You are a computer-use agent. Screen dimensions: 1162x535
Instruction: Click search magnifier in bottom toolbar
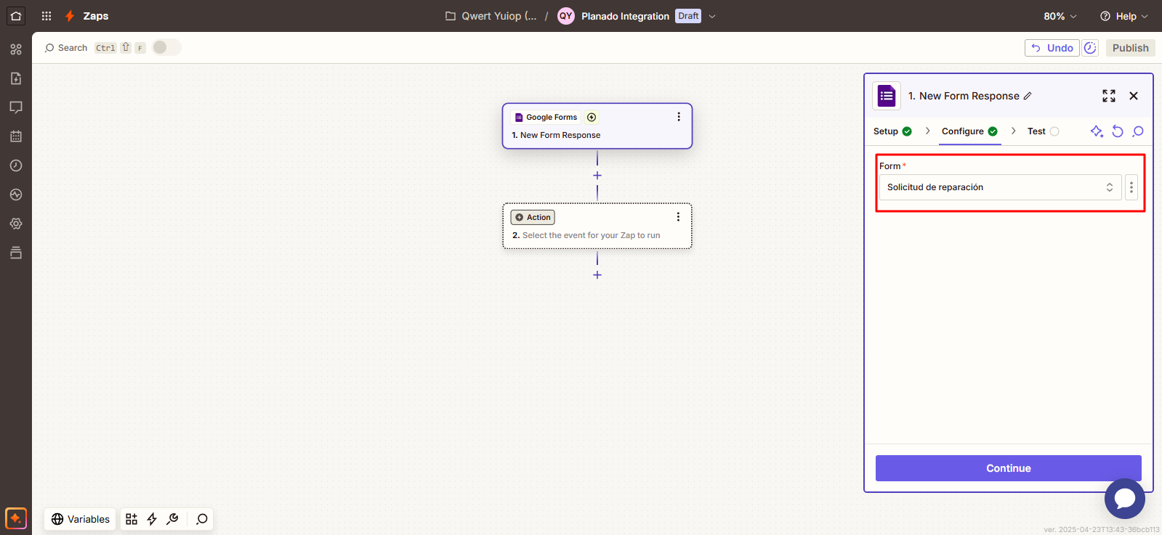[x=202, y=519]
